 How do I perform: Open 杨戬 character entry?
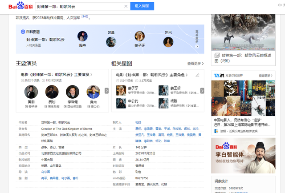coord(174,101)
